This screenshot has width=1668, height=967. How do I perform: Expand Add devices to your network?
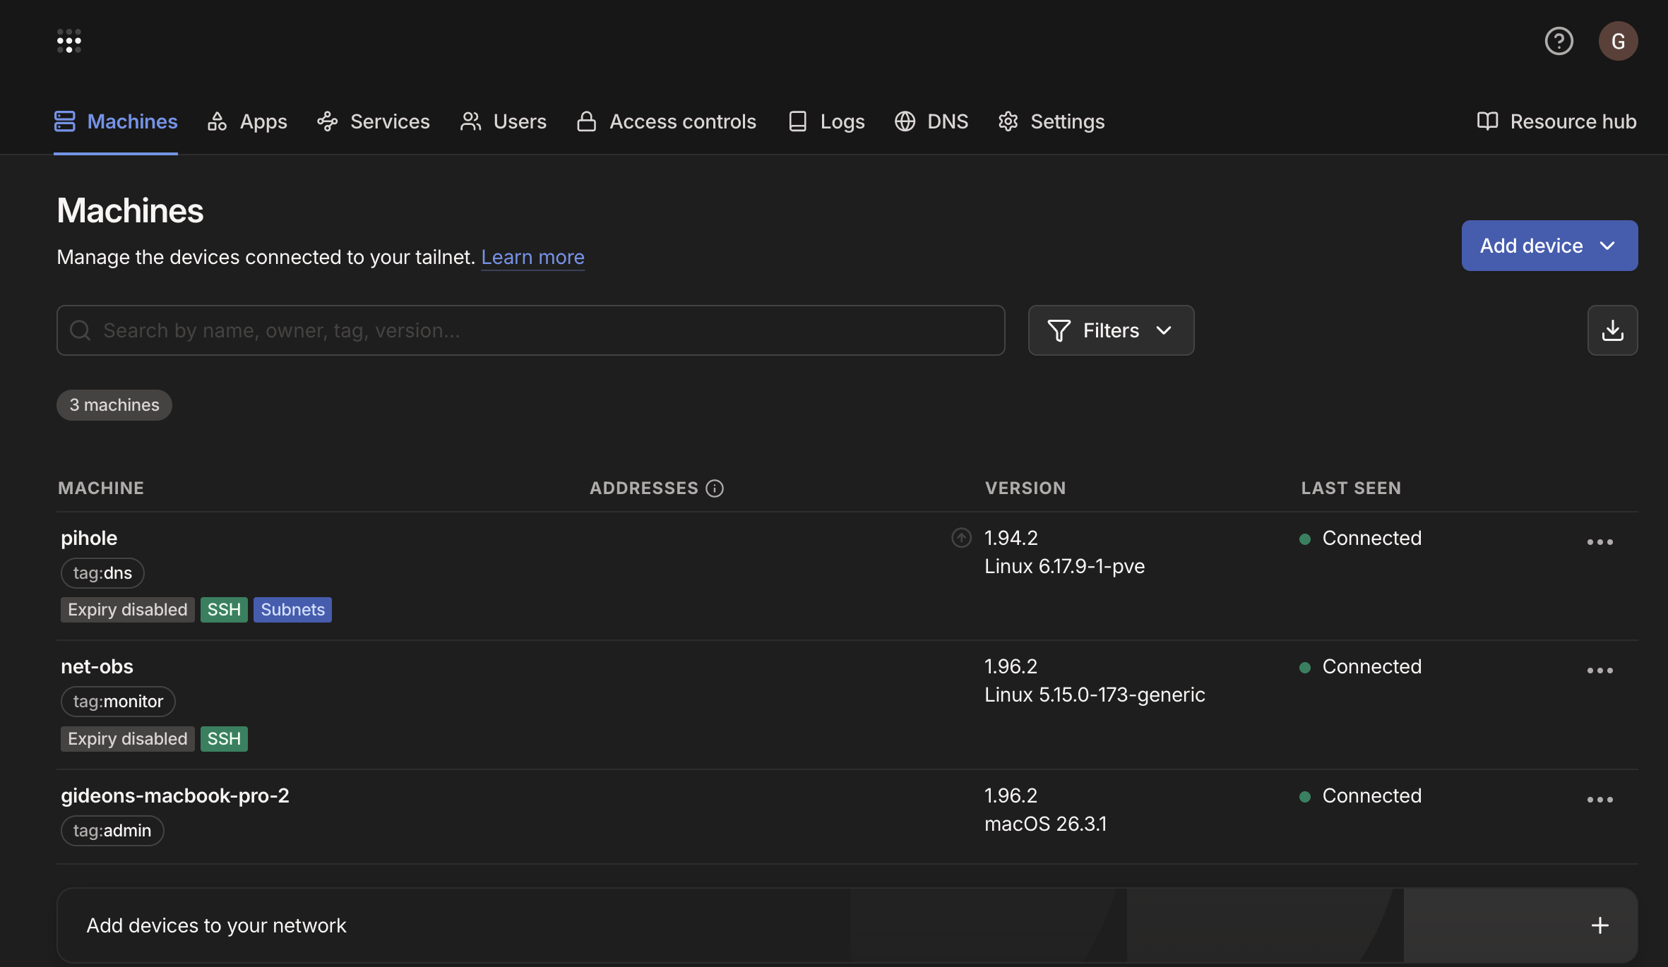click(x=847, y=925)
